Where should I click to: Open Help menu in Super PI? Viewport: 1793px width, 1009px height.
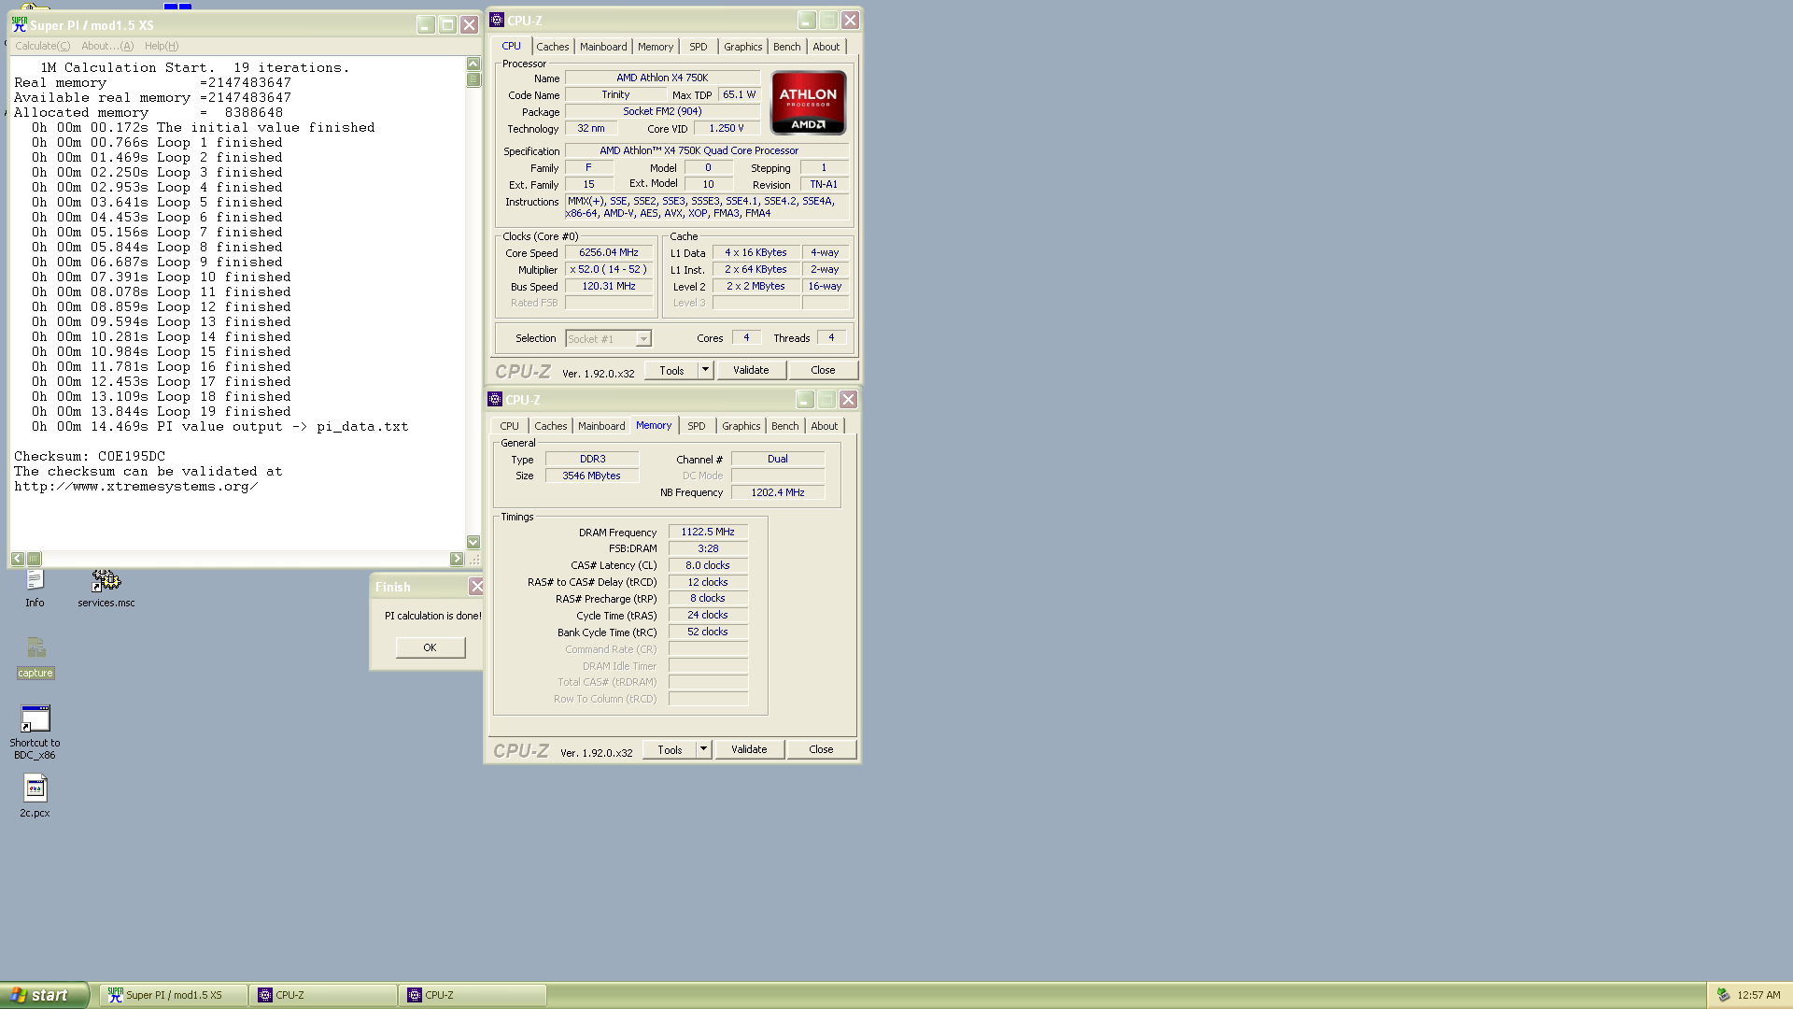point(161,46)
